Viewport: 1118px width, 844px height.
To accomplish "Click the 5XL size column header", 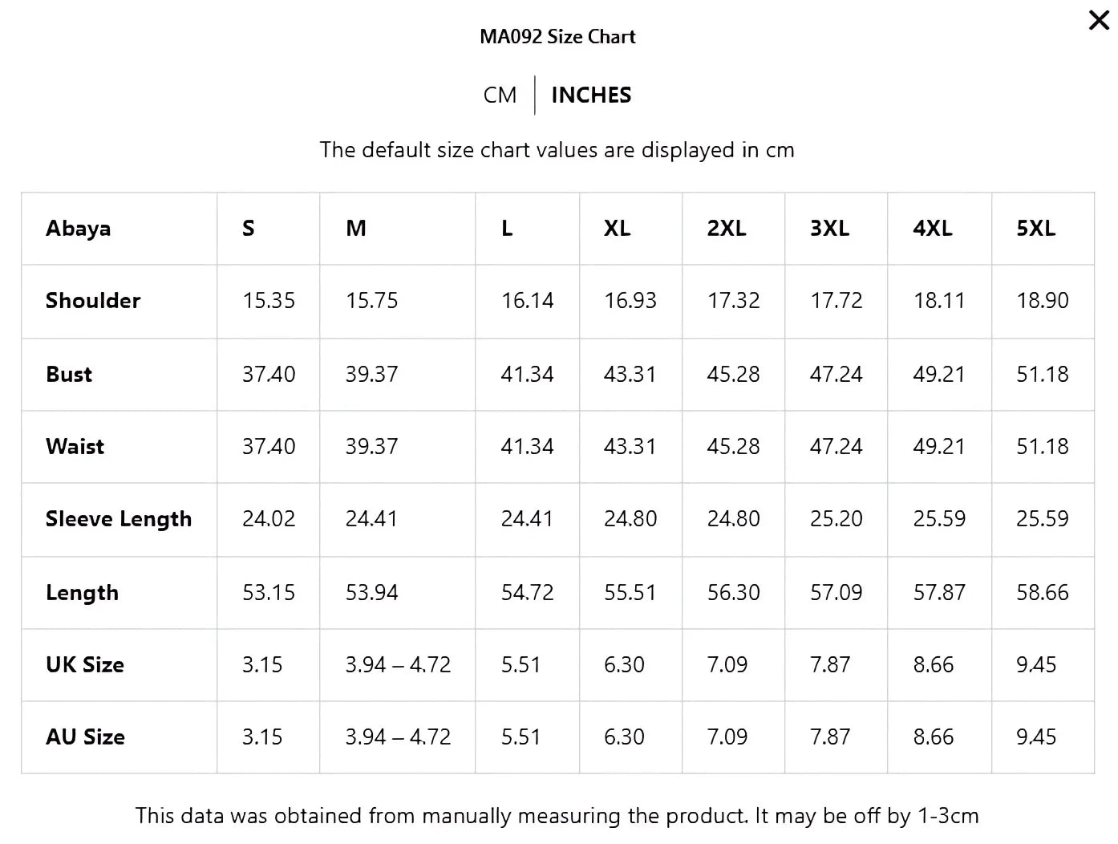I will pyautogui.click(x=1036, y=229).
